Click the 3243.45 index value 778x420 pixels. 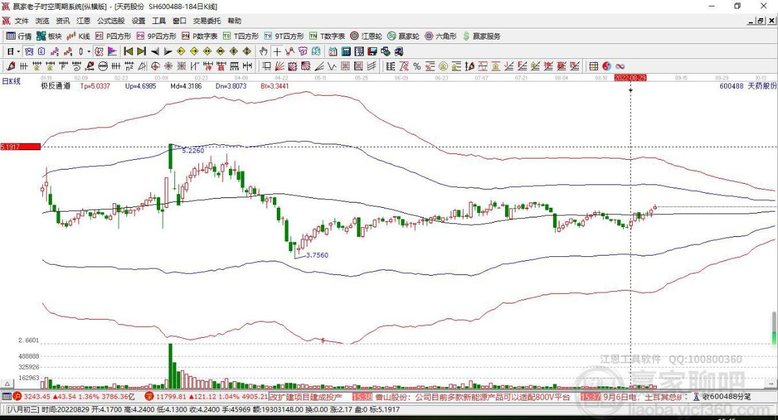point(37,397)
